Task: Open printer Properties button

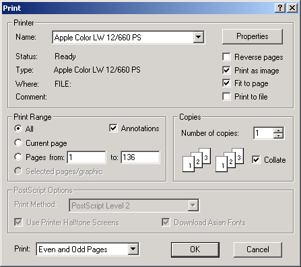Action: [253, 36]
